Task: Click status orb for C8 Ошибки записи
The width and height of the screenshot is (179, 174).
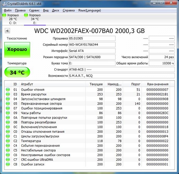Action: pos(8,164)
